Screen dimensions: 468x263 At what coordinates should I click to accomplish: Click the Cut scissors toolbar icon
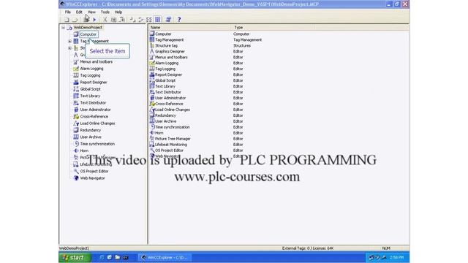[x=105, y=20]
